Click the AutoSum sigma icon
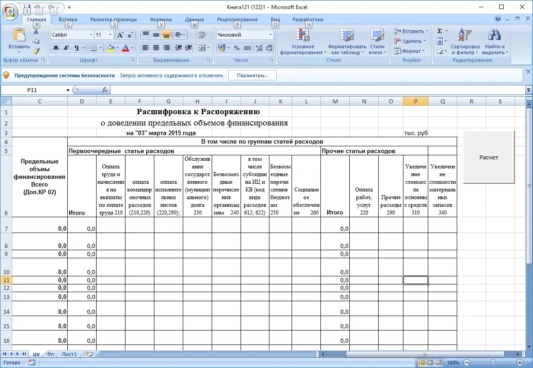 pos(440,31)
